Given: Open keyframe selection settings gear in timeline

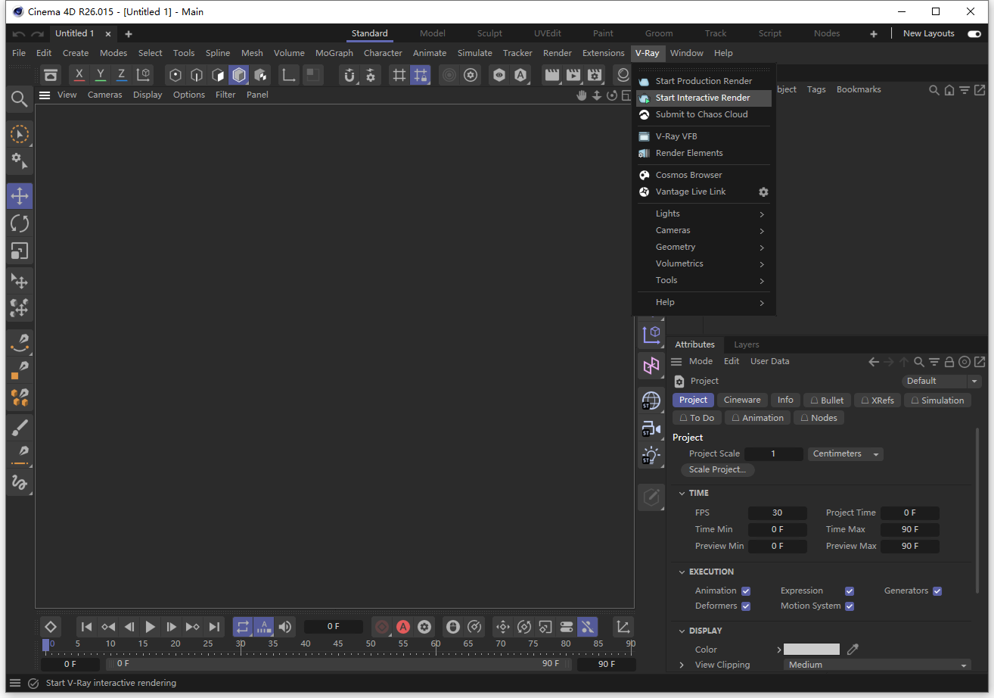Looking at the screenshot, I should [x=424, y=627].
